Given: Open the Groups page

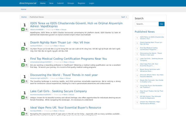Looking at the screenshot, I should (x=71, y=3).
